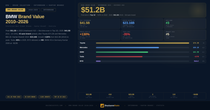Click the $50.1B Mercedes value
Screen dimensions: 210x110
196,47
